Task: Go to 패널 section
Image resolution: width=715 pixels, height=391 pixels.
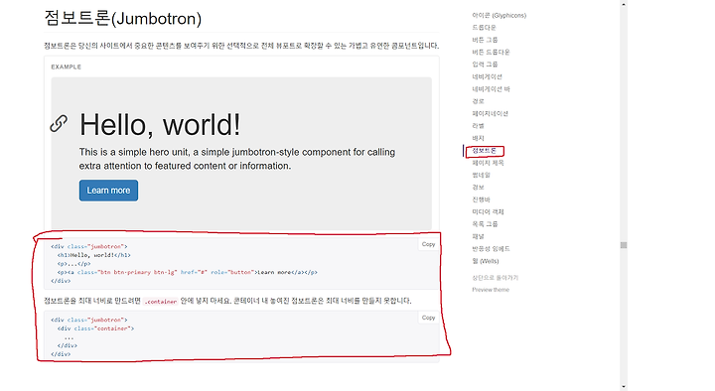Action: (478, 236)
